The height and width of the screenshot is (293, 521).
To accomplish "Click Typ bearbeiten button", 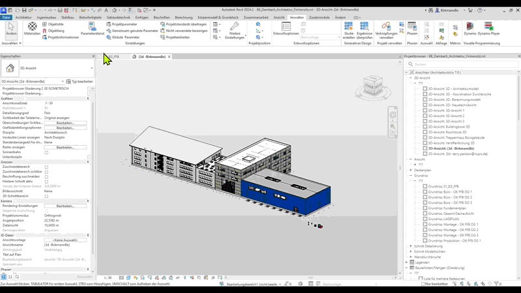I will (x=80, y=81).
